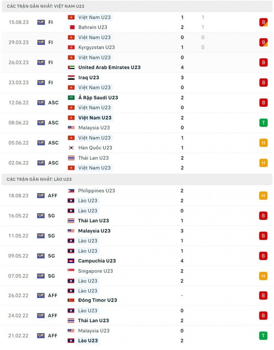Click the 26.02.22 match date
The image size is (274, 350).
point(18,296)
